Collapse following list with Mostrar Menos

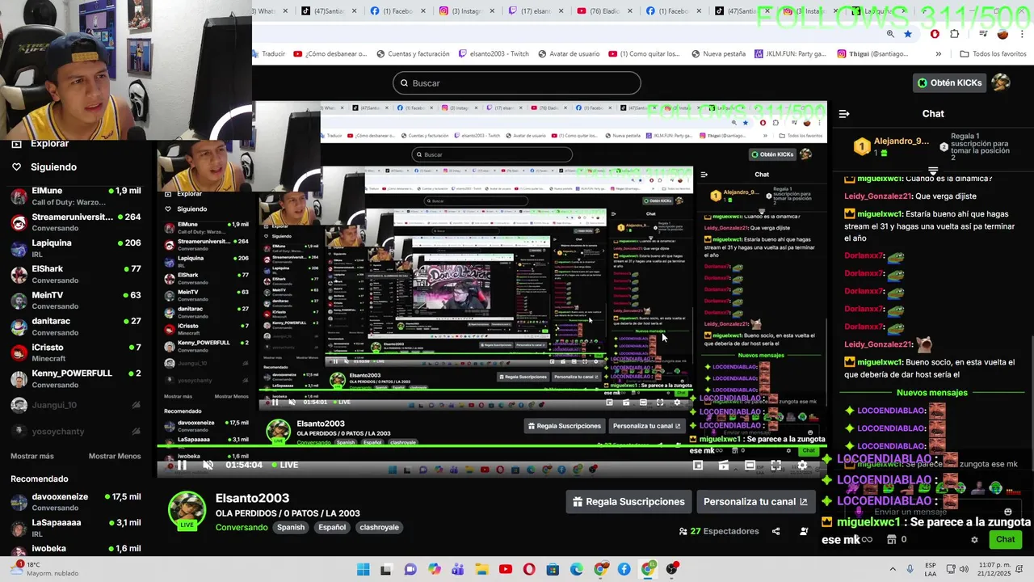[x=115, y=456]
